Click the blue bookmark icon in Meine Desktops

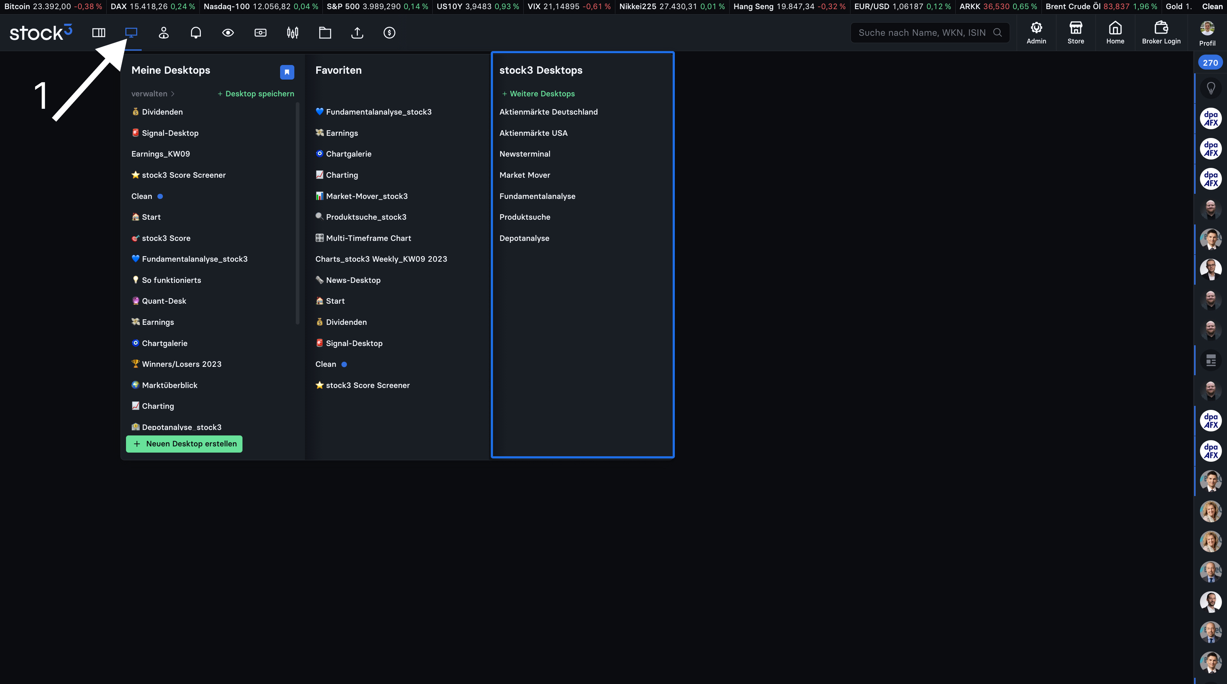tap(287, 72)
